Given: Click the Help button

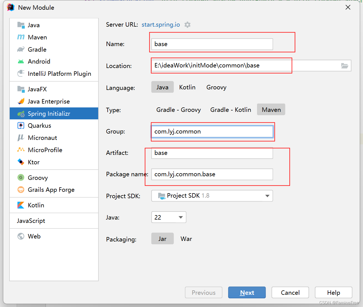Looking at the screenshot, I should coord(334,293).
